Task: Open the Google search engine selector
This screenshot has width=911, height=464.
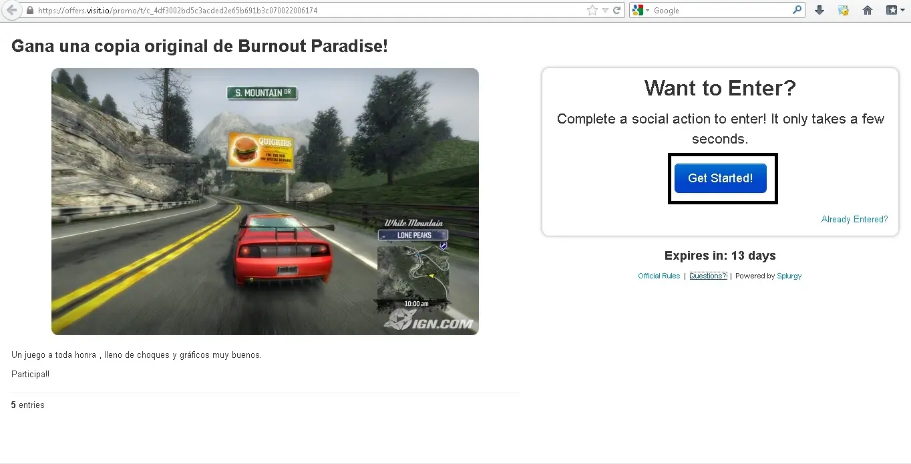Action: 641,11
